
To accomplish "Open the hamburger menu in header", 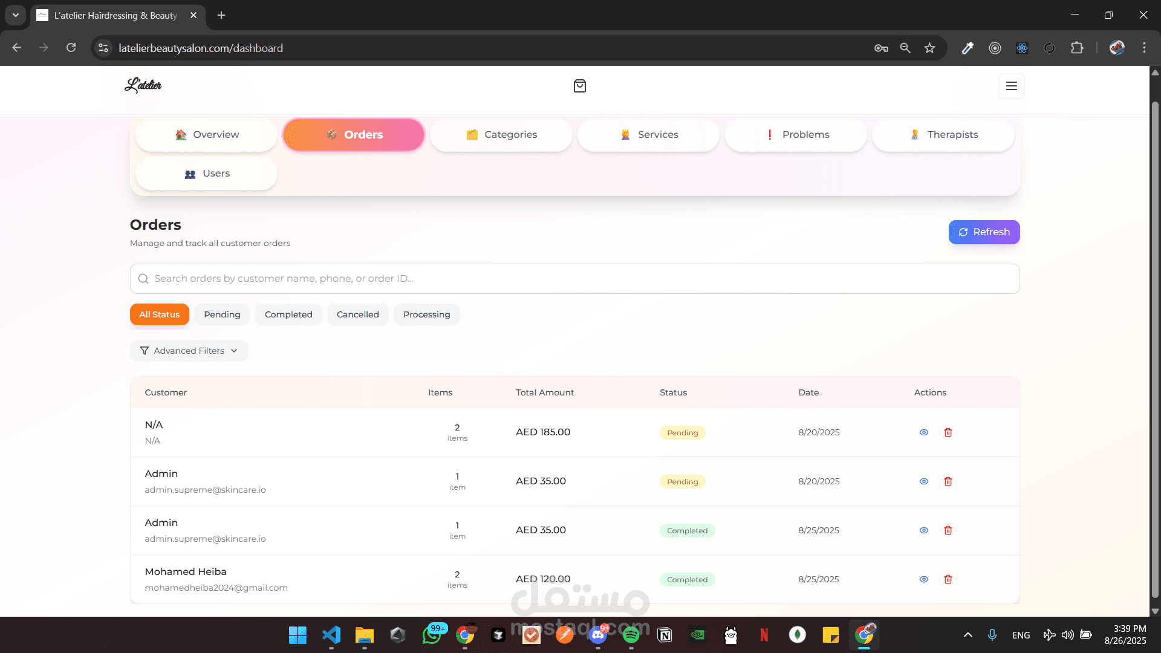I will [x=1011, y=86].
